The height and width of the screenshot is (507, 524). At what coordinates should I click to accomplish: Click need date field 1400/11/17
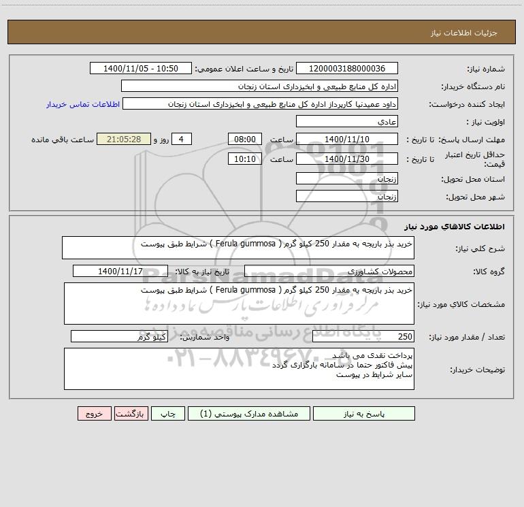pyautogui.click(x=120, y=271)
